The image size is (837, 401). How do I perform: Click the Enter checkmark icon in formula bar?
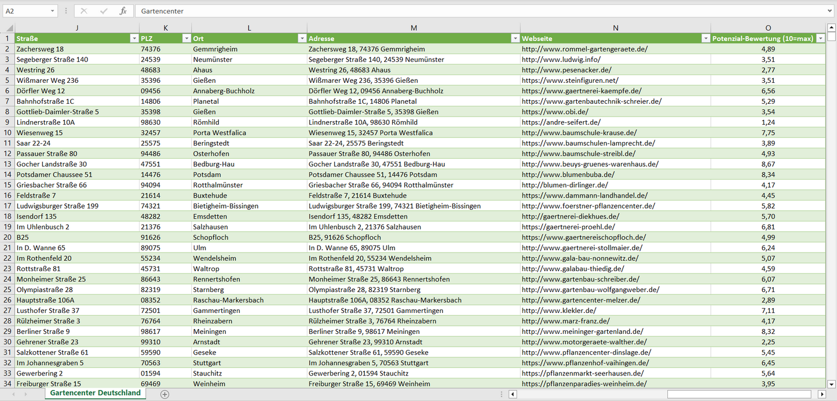(x=104, y=11)
